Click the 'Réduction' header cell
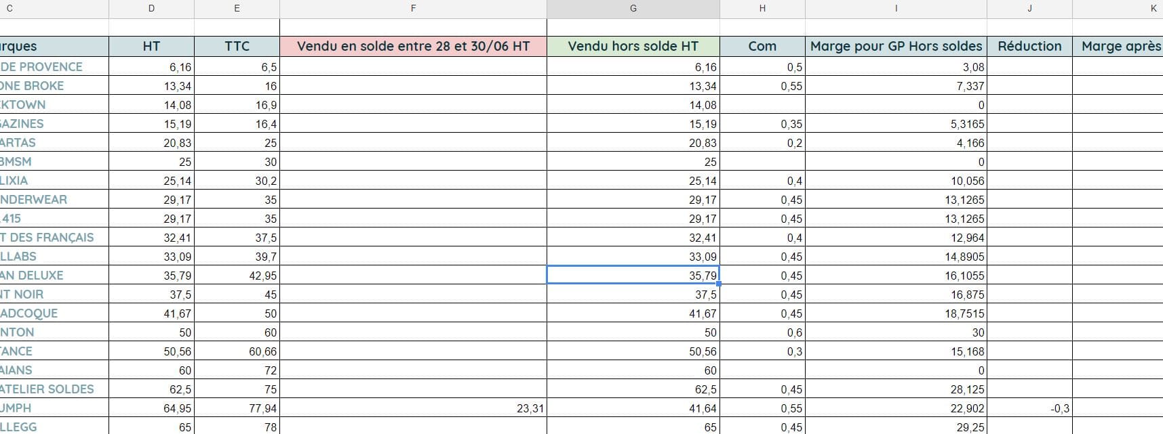 click(1029, 46)
